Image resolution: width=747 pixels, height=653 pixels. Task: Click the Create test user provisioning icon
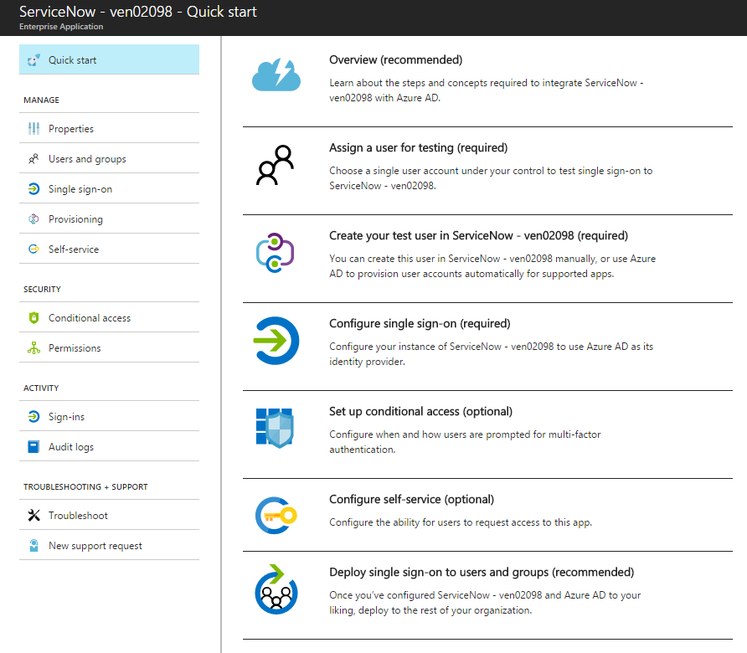click(x=276, y=253)
